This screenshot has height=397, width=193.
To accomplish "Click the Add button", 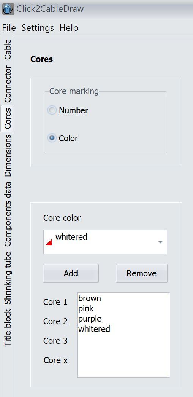I will [x=71, y=273].
